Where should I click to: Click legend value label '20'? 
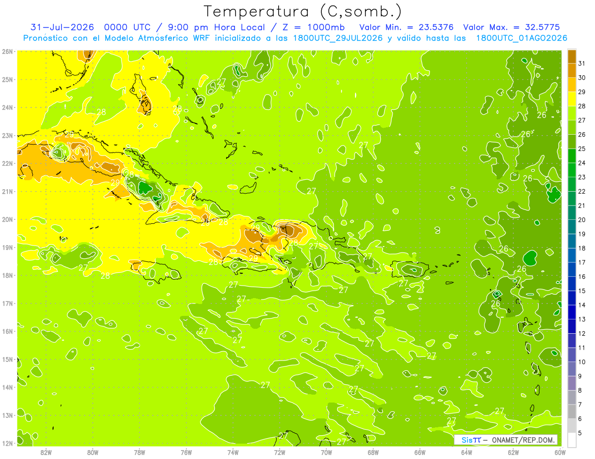point(582,220)
